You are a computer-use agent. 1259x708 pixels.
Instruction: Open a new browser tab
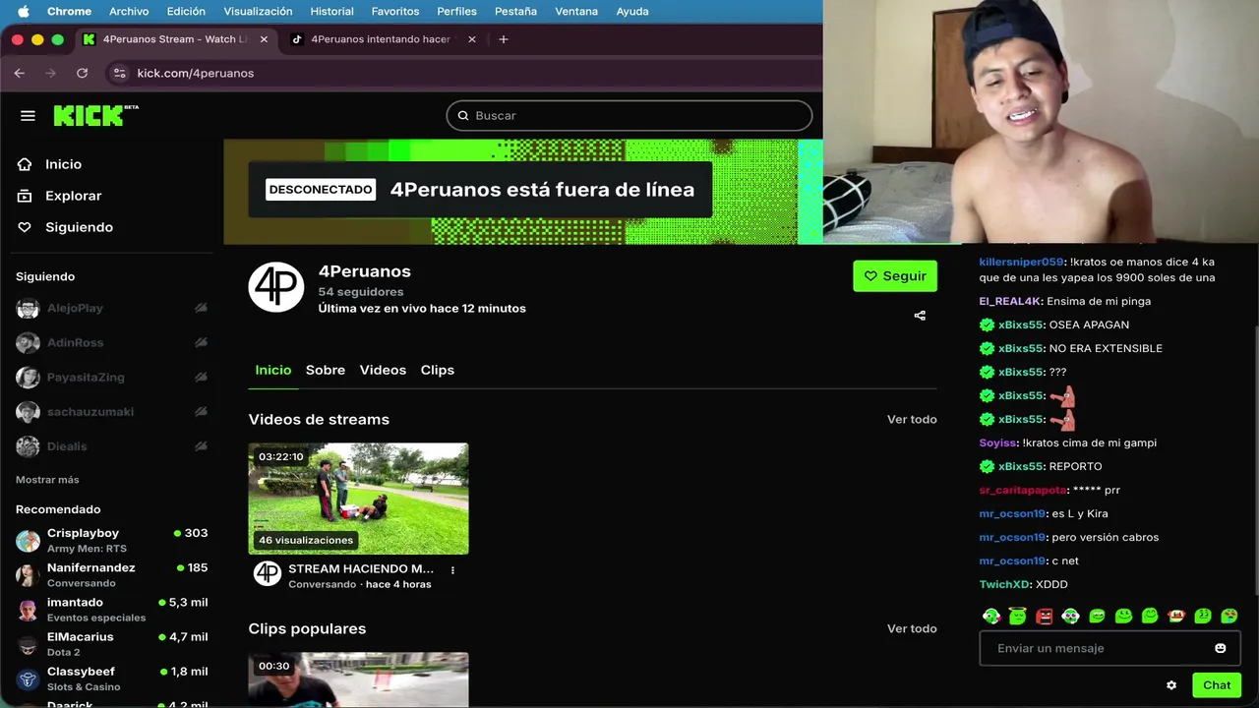pyautogui.click(x=504, y=39)
